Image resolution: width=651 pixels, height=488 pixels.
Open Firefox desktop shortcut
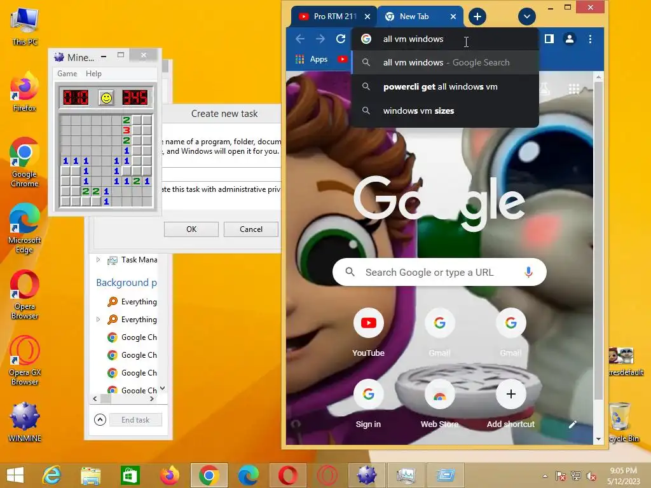tap(24, 92)
